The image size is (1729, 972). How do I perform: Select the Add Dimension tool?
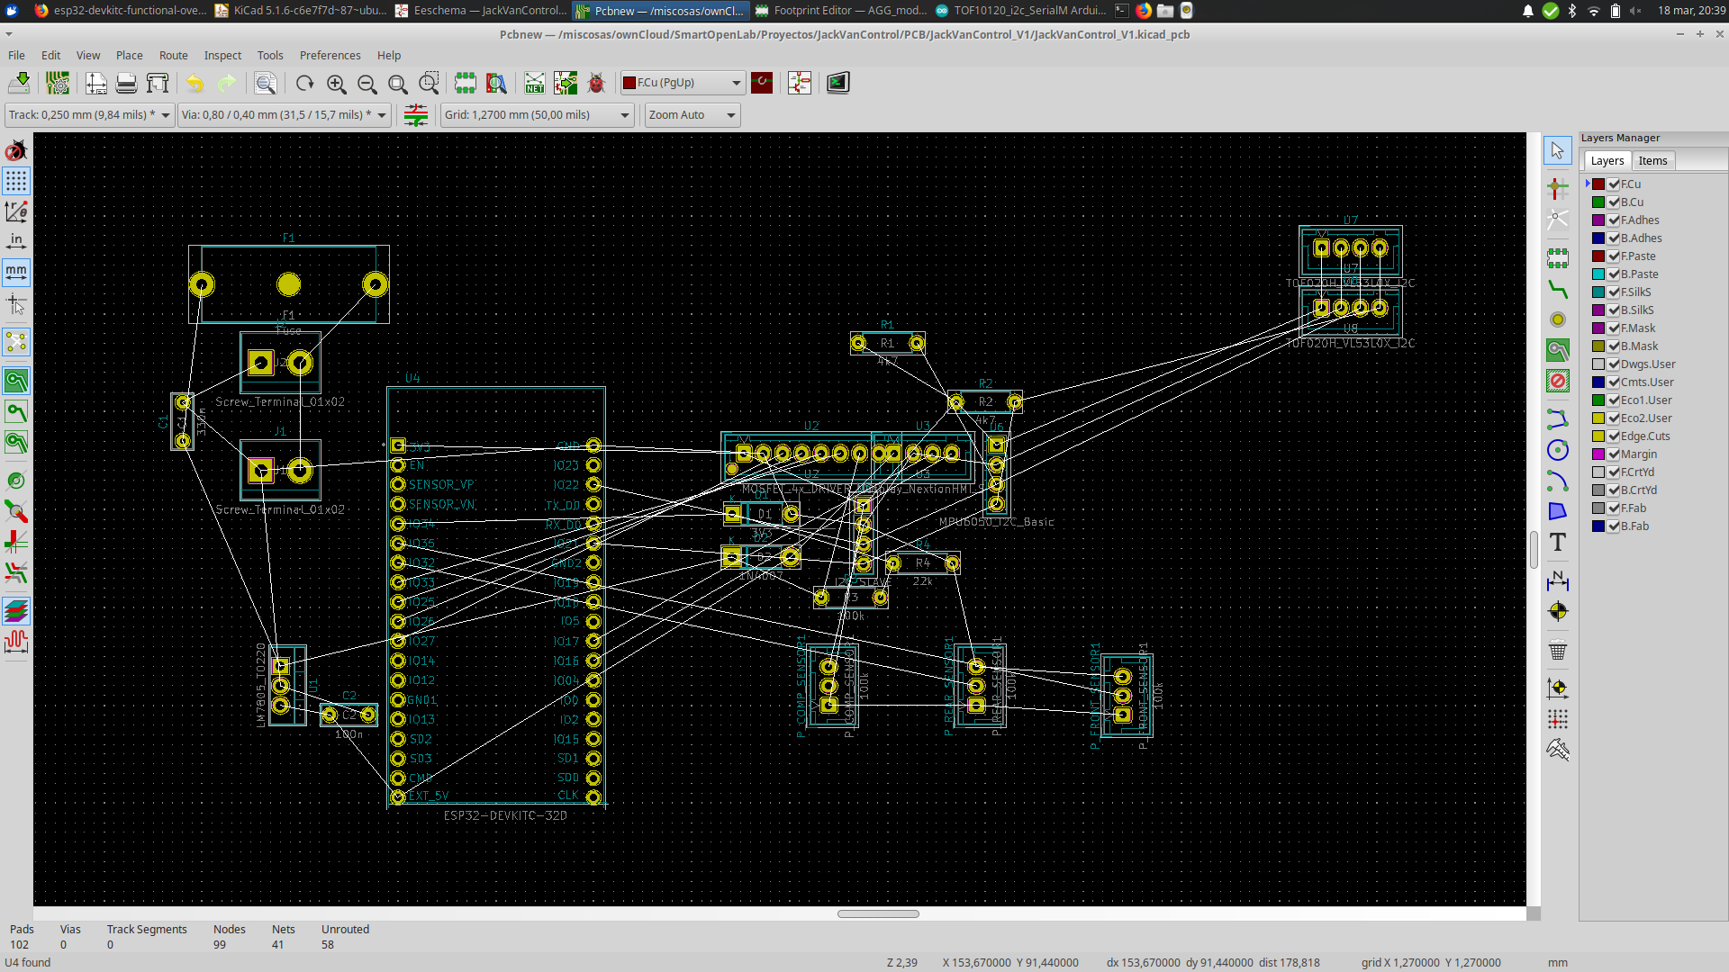pos(1557,580)
